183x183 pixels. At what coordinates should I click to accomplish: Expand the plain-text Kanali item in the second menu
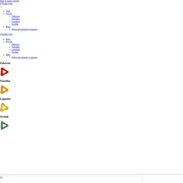(9, 42)
